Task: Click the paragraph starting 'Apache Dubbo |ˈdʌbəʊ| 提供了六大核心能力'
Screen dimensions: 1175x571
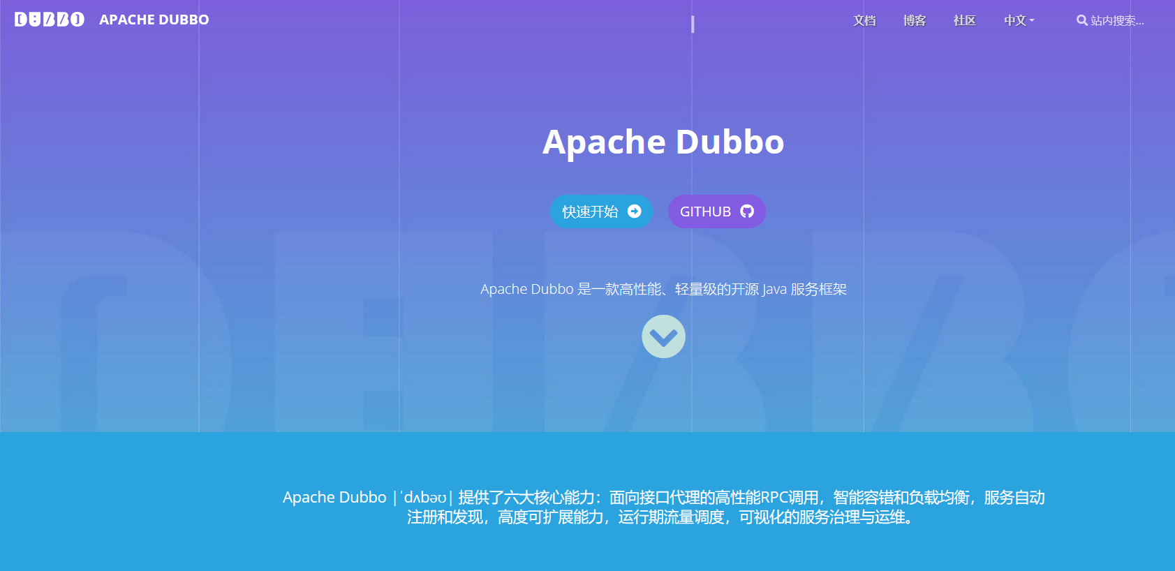Action: [663, 507]
